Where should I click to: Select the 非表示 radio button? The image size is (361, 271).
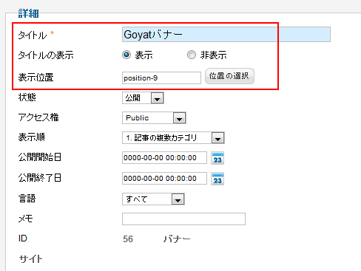tap(192, 55)
